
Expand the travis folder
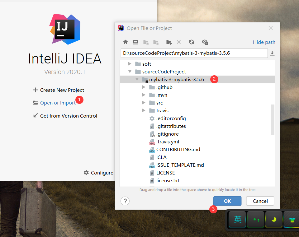coord(144,110)
